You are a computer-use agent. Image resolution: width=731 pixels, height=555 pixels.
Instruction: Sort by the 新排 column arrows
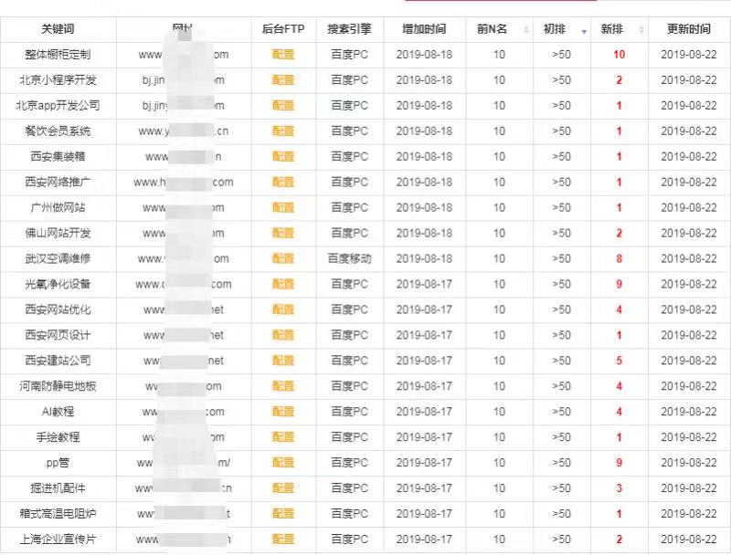click(x=641, y=29)
